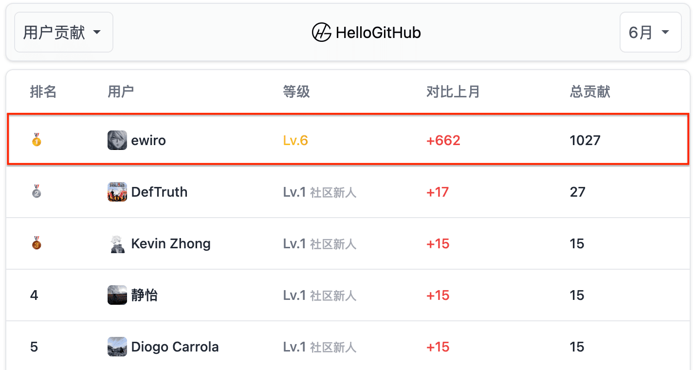Open the ewiro user profile link

point(148,141)
